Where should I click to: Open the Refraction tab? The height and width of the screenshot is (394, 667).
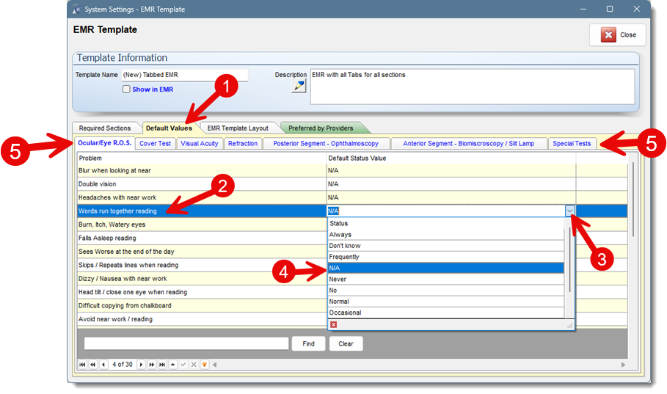point(243,144)
